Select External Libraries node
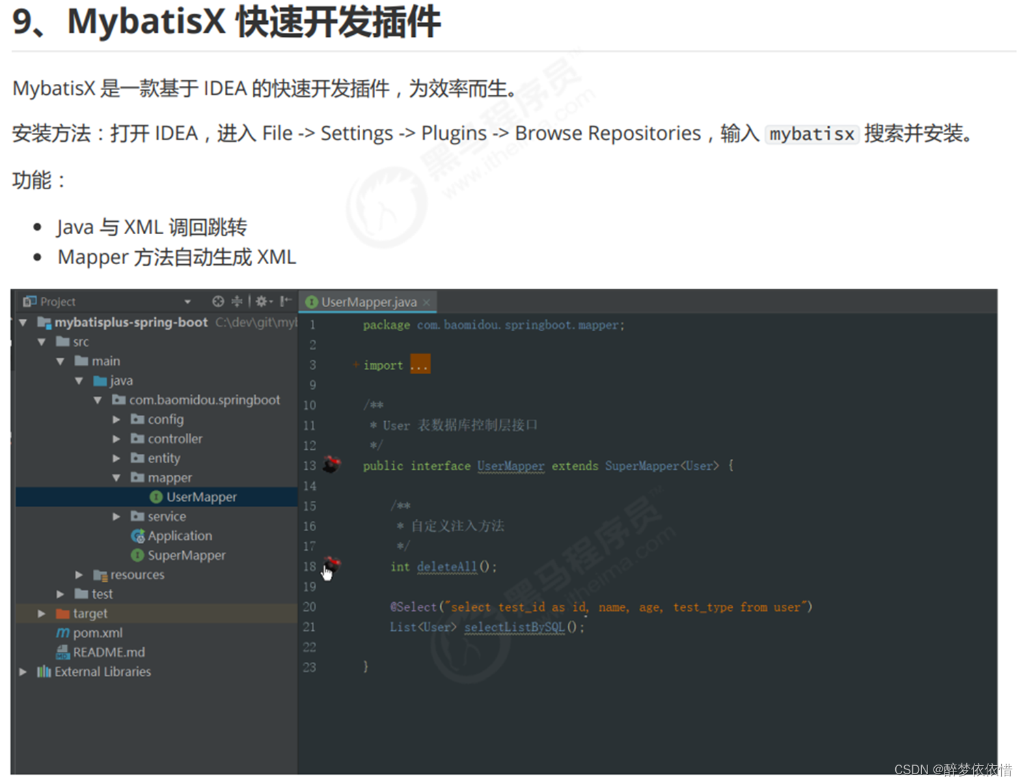This screenshot has width=1023, height=783. tap(103, 672)
